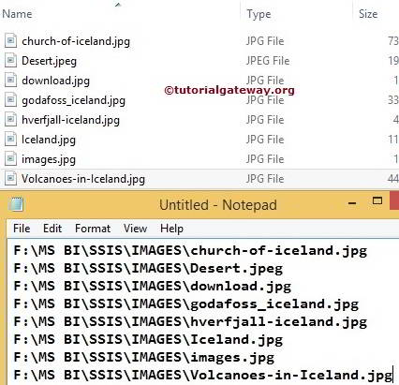Click the hverfjall-iceland.jpg file icon

(10, 120)
